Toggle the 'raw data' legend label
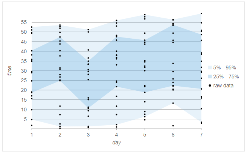Image resolution: width=247 pixels, height=153 pixels. [223, 85]
